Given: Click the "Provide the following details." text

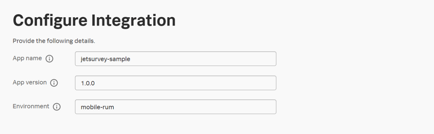Looking at the screenshot, I should click(54, 41).
